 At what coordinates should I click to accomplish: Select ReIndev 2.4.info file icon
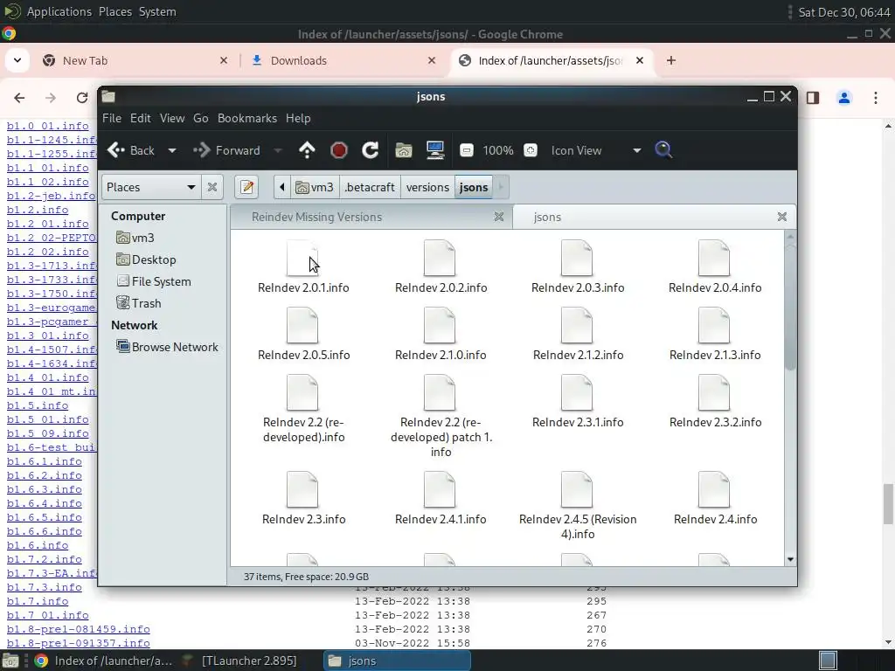coord(714,489)
